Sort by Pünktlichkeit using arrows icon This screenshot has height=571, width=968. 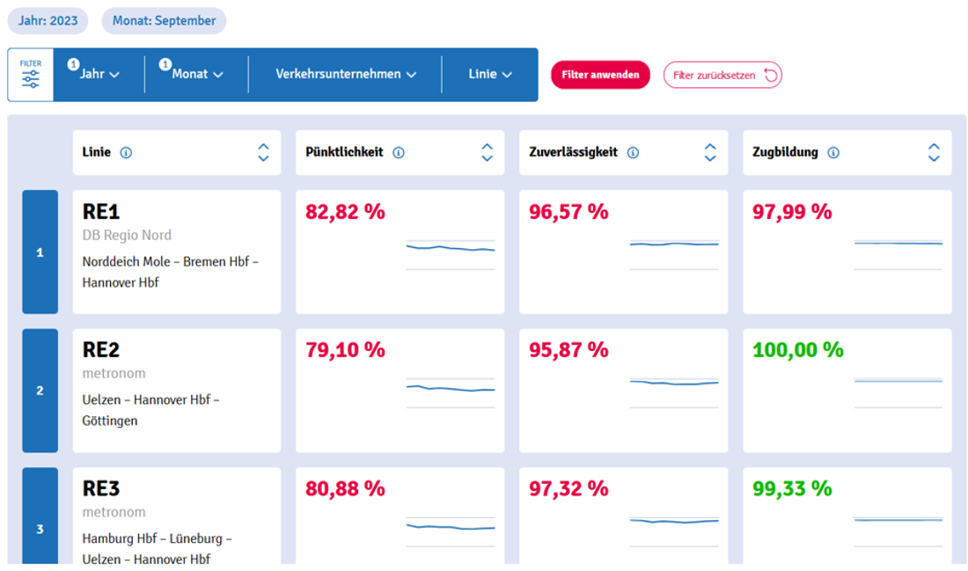[487, 152]
